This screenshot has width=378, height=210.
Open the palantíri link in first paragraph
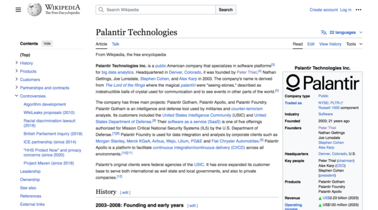coord(188,85)
